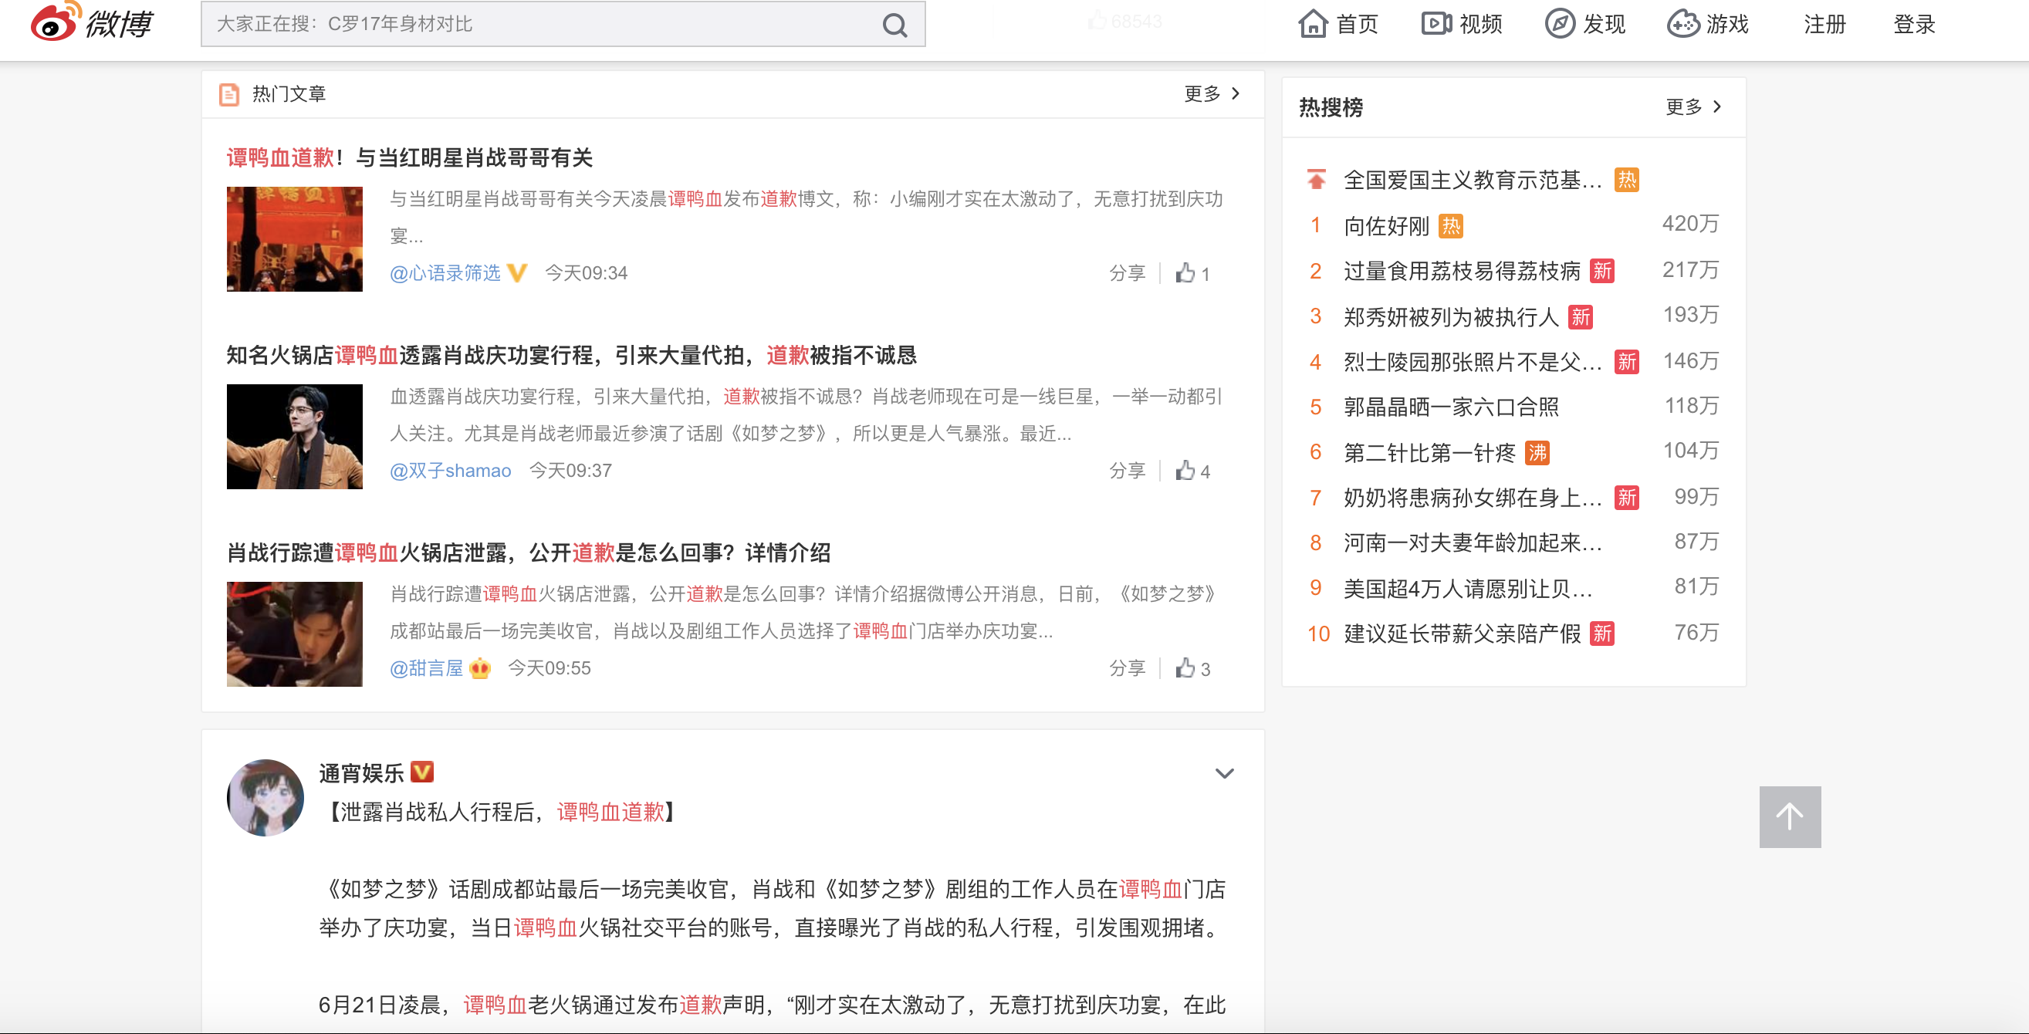Expand 更多 in 热搜榜 panel
Screen dimensions: 2029x1034
pos(1694,106)
